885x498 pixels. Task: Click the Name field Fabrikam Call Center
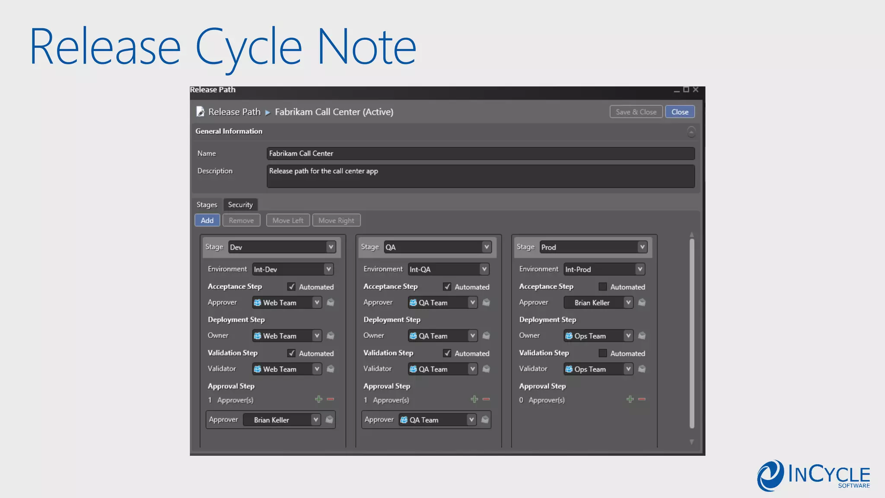tap(481, 153)
